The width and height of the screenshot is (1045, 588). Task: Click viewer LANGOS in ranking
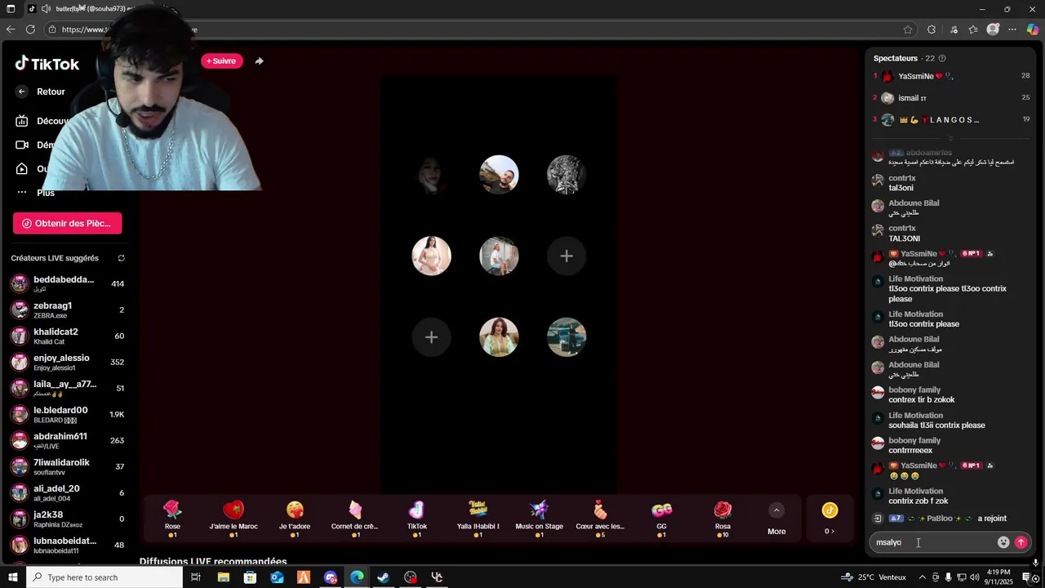click(x=951, y=120)
